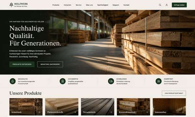The image size is (195, 117).
Task: Click the HOCHWERTIG feature title
Action: 73,79
